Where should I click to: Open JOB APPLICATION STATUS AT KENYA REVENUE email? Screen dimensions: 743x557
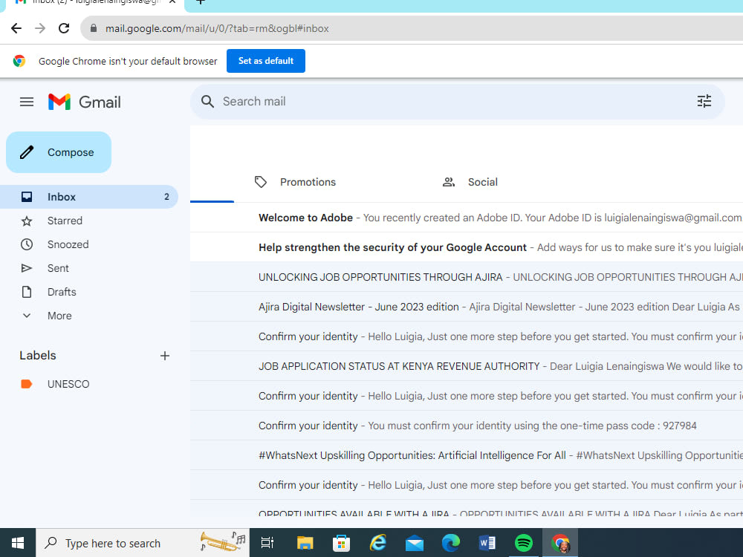point(467,366)
